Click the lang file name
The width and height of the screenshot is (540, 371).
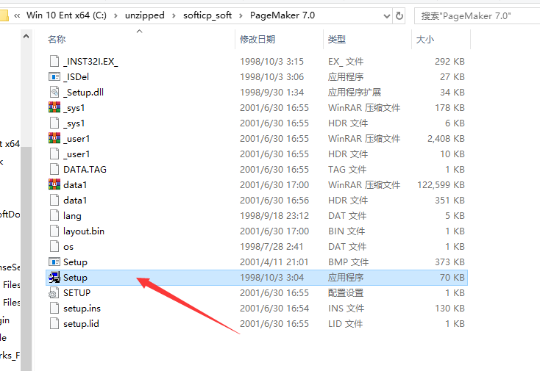coord(72,215)
